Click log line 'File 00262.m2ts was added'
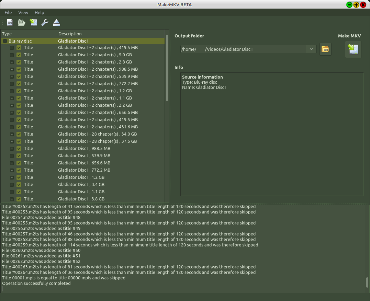 coord(41,262)
